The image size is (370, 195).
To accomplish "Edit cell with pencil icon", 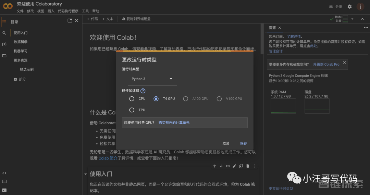I will pyautogui.click(x=234, y=166).
